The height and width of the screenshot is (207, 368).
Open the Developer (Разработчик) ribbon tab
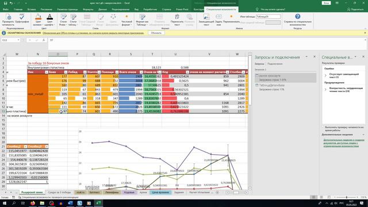point(150,9)
